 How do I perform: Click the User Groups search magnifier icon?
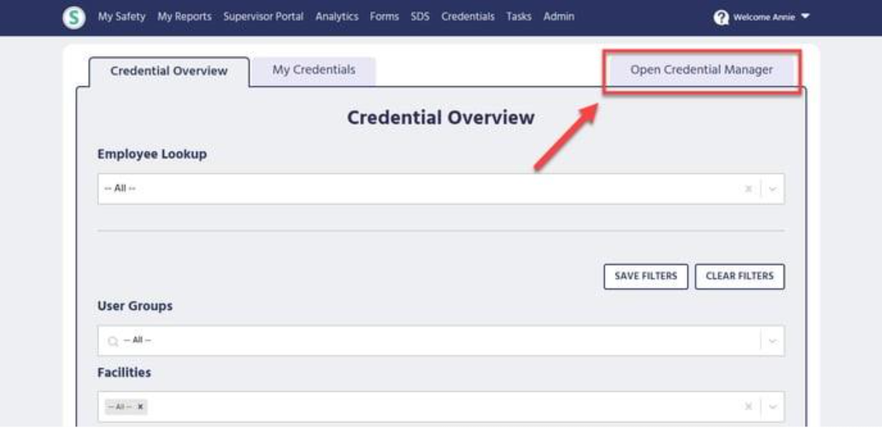click(113, 341)
